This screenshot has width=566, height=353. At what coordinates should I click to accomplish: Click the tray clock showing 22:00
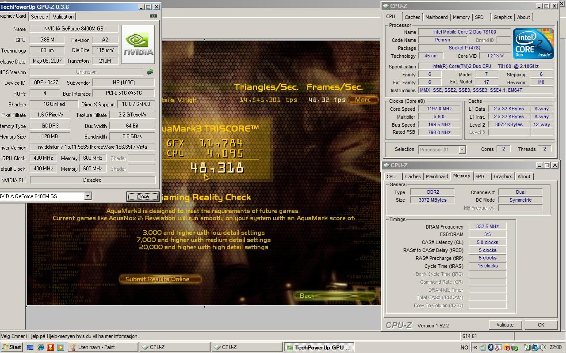click(555, 347)
